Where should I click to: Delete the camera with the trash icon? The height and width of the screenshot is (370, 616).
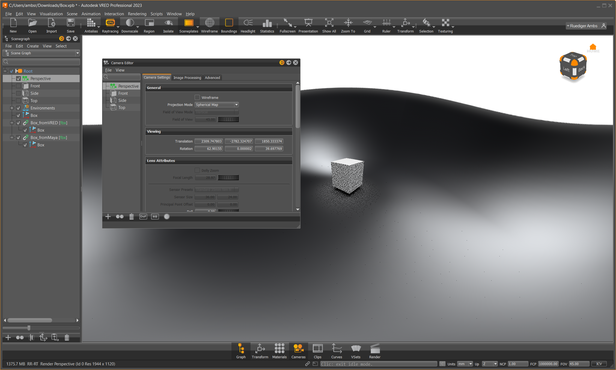click(x=132, y=217)
